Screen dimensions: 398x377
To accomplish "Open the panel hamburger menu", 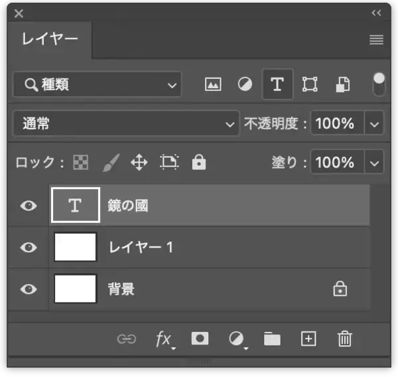I will (x=376, y=40).
